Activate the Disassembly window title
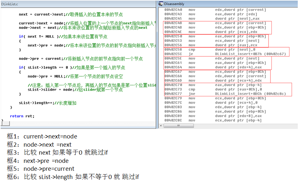The height and width of the screenshot is (185, 300). coord(174,4)
